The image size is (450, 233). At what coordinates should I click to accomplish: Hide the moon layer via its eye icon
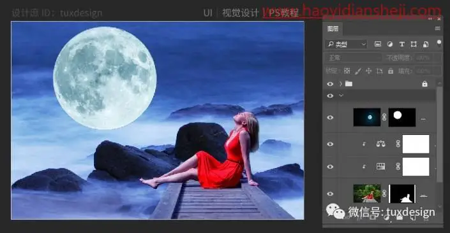[330, 117]
